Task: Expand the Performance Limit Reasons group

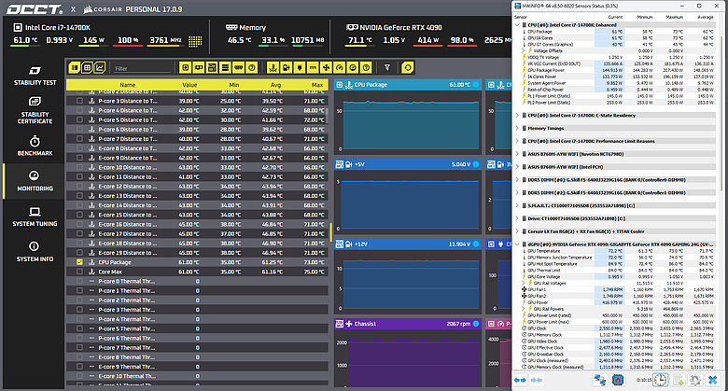Action: coord(517,141)
